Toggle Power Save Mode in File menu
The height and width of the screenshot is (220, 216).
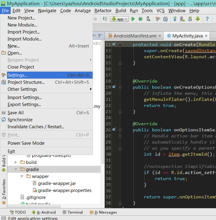(x=26, y=143)
